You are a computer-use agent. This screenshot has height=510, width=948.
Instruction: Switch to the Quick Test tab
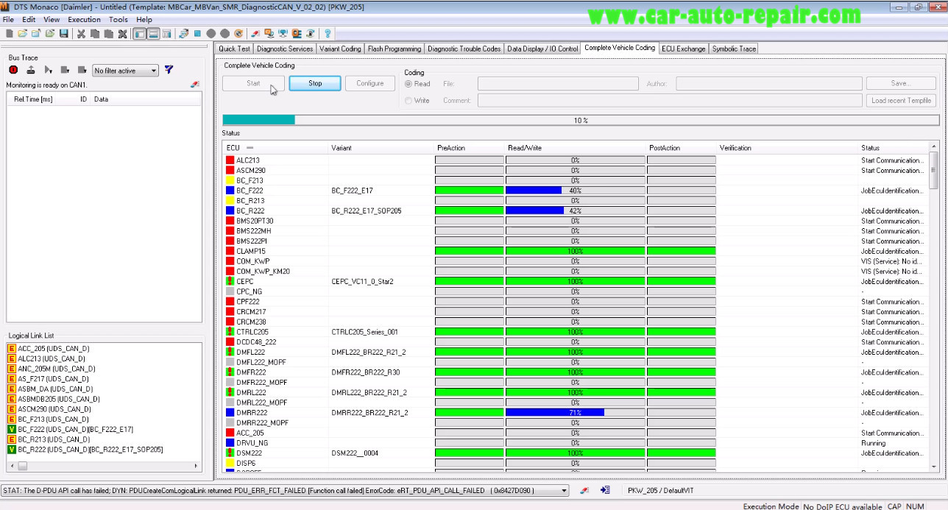[x=235, y=49]
